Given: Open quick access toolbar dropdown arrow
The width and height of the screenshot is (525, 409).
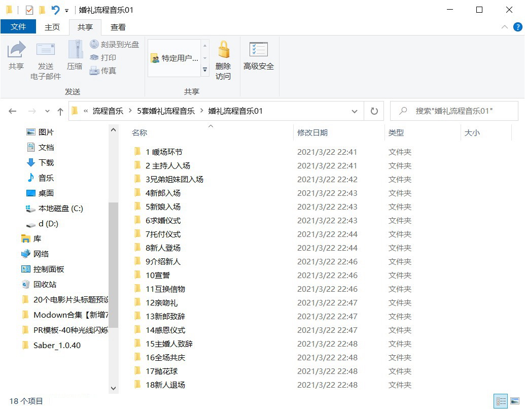Looking at the screenshot, I should 66,11.
